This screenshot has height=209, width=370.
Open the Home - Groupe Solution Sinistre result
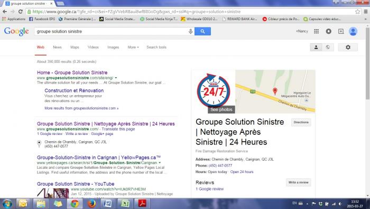72,72
